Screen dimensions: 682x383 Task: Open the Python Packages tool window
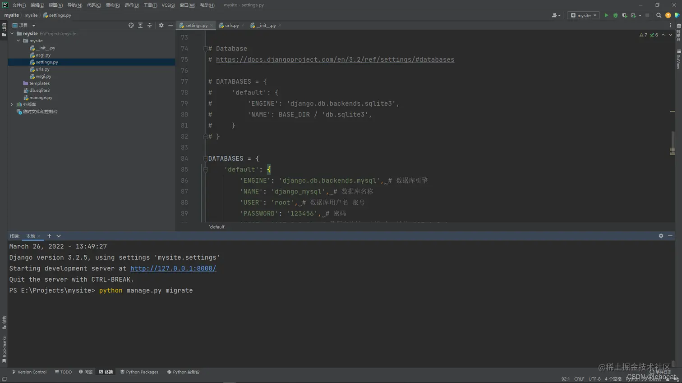139,372
